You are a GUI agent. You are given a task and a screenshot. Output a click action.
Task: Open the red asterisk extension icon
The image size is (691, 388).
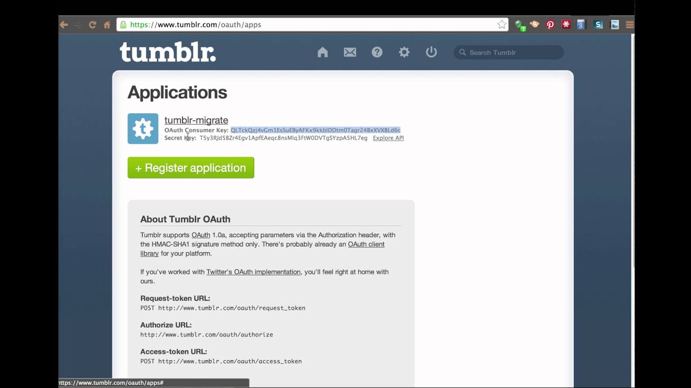click(x=566, y=25)
